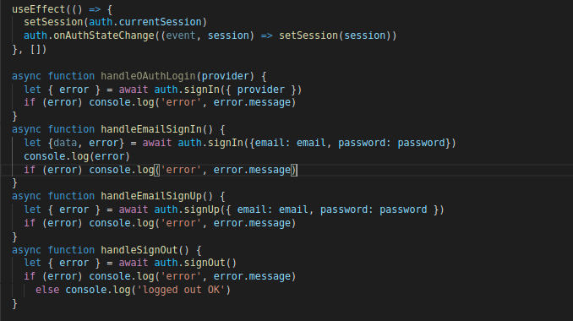Click the data variable in destructuring
Viewport: 573px width, 321px height.
click(65, 143)
